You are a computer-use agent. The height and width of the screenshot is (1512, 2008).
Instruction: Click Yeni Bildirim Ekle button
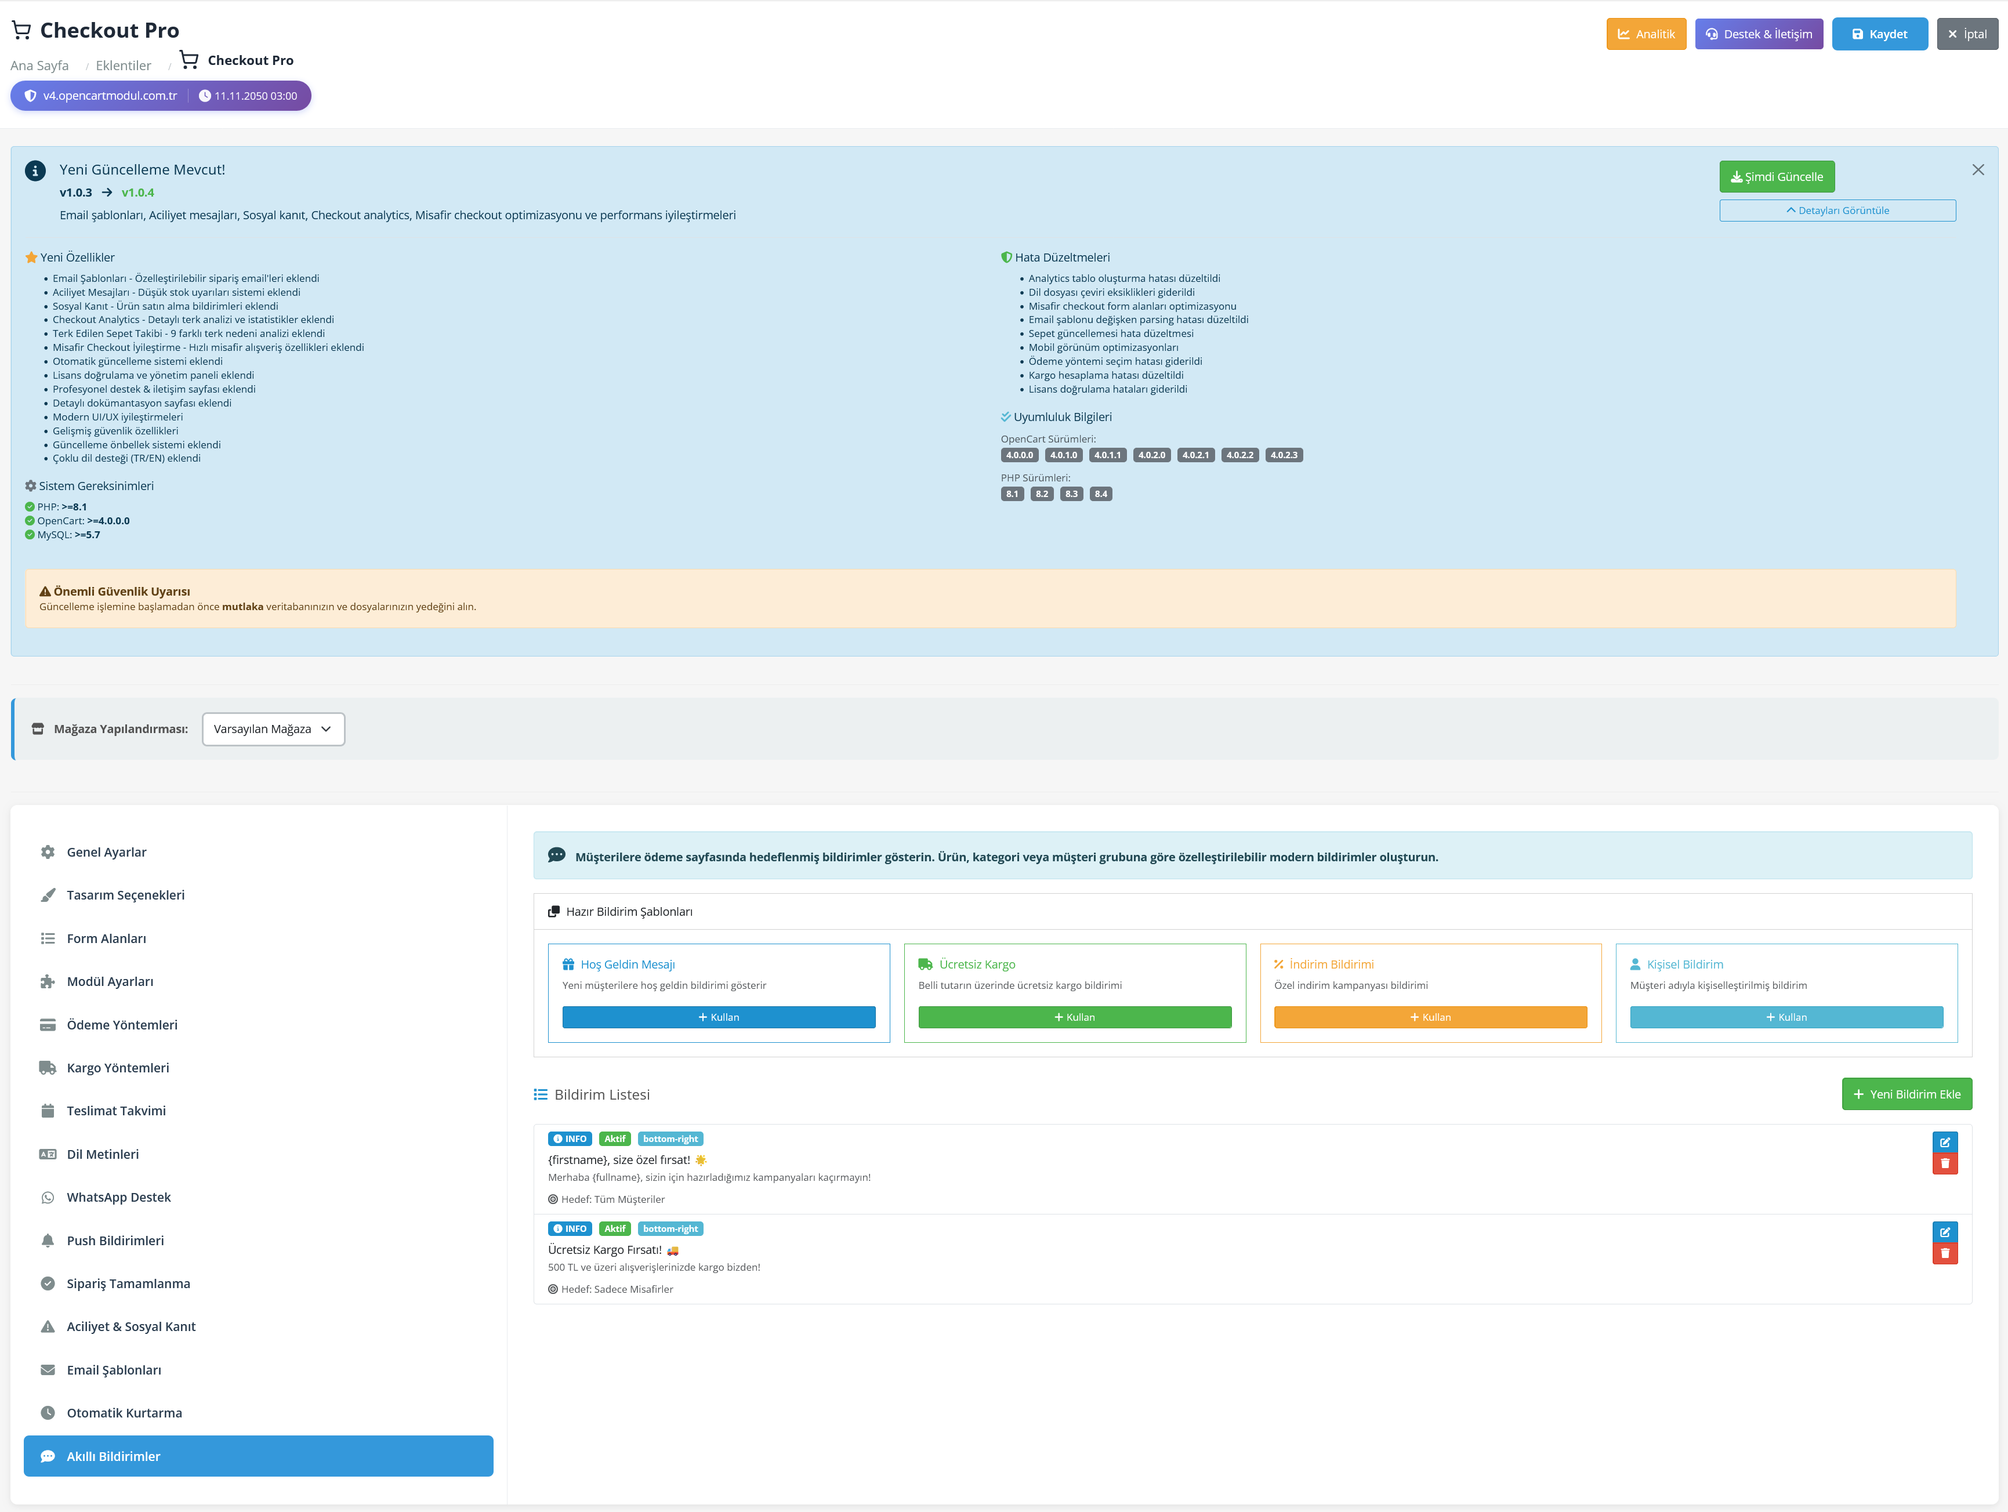[1906, 1094]
